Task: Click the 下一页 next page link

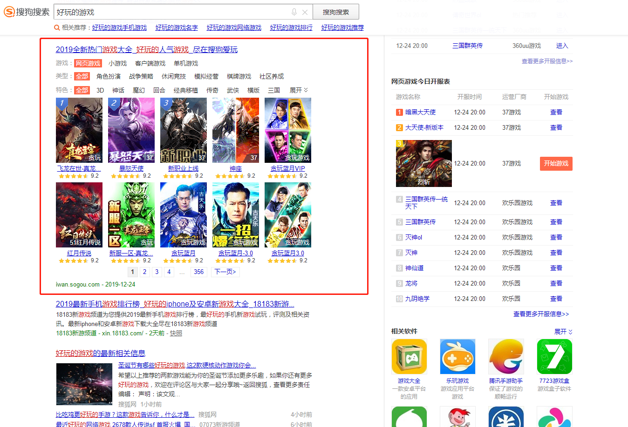Action: pos(225,272)
